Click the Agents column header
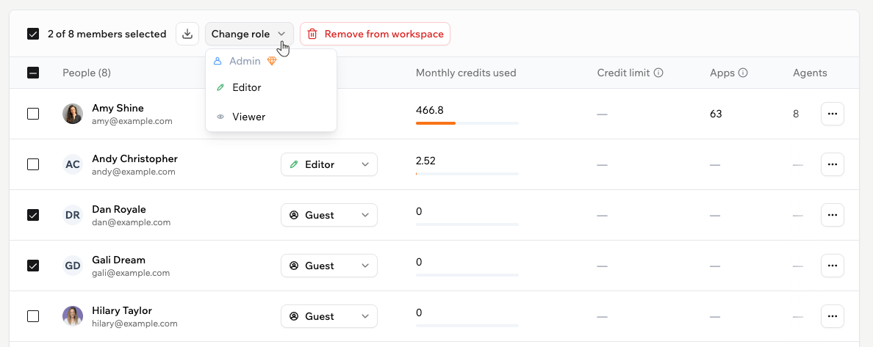This screenshot has height=347, width=873. pos(810,73)
